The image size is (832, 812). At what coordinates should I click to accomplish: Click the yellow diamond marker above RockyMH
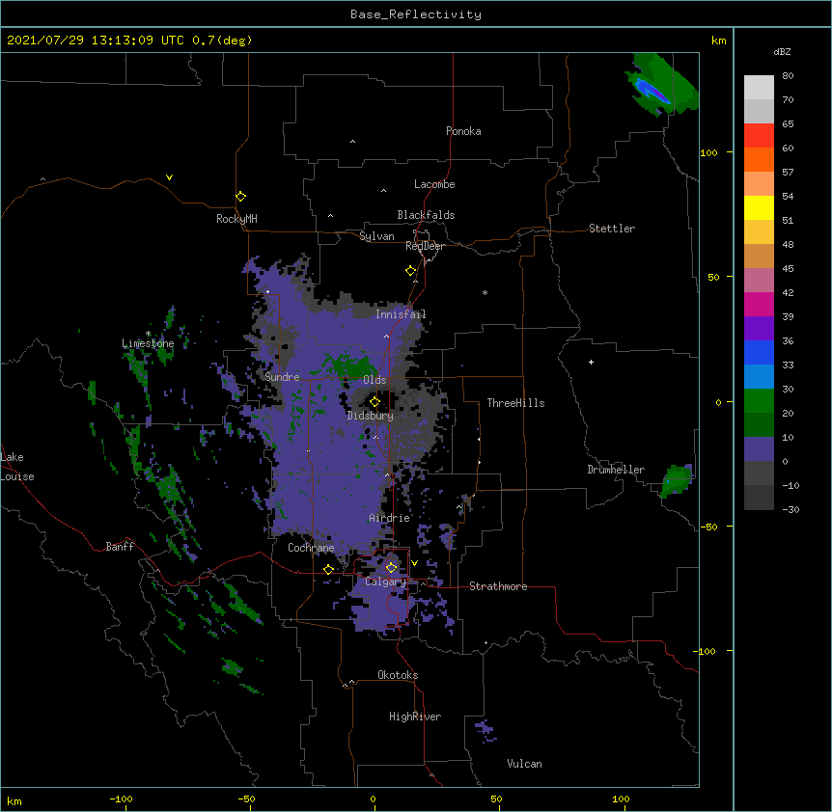point(240,197)
